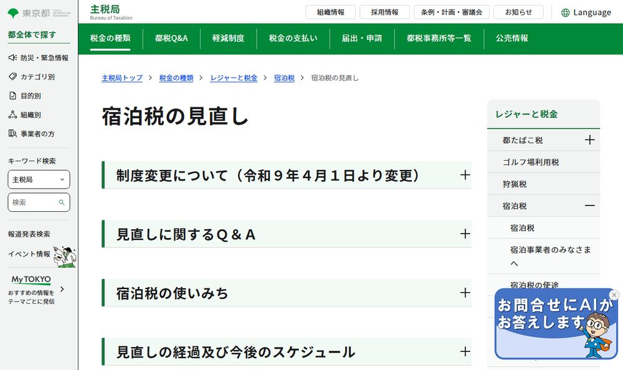This screenshot has width=623, height=370.
Task: Click the 都全体で探す heading
Action: (32, 35)
